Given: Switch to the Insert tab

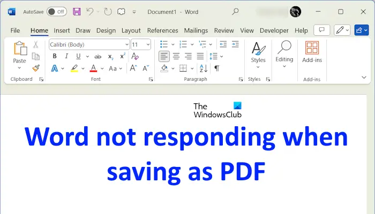Looking at the screenshot, I should pyautogui.click(x=62, y=30).
